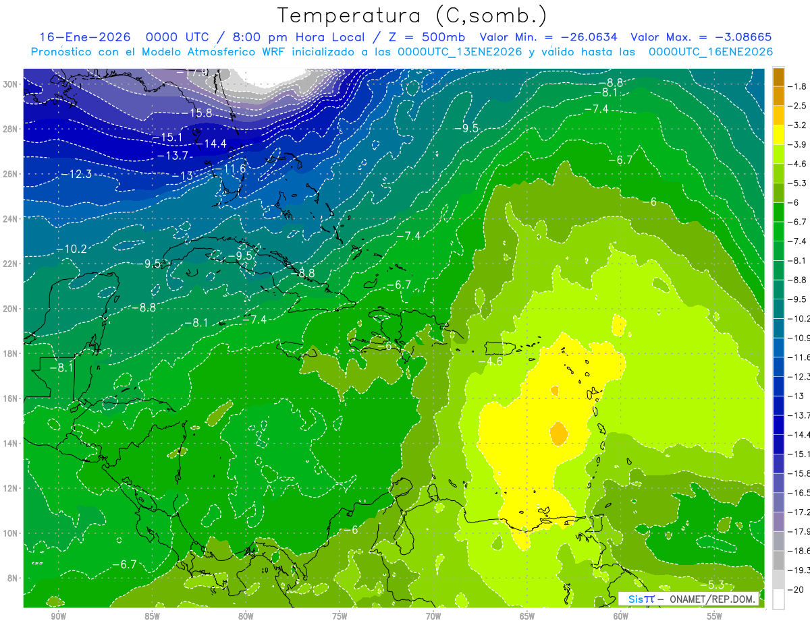Click the dark orange swatch above -1.8
Image resolution: width=810 pixels, height=625 pixels.
pyautogui.click(x=778, y=77)
